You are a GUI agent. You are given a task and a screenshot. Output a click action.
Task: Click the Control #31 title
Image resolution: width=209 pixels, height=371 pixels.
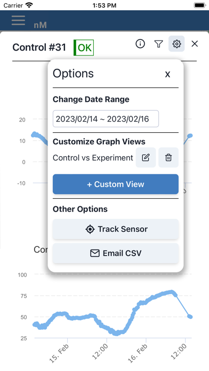pos(39,47)
